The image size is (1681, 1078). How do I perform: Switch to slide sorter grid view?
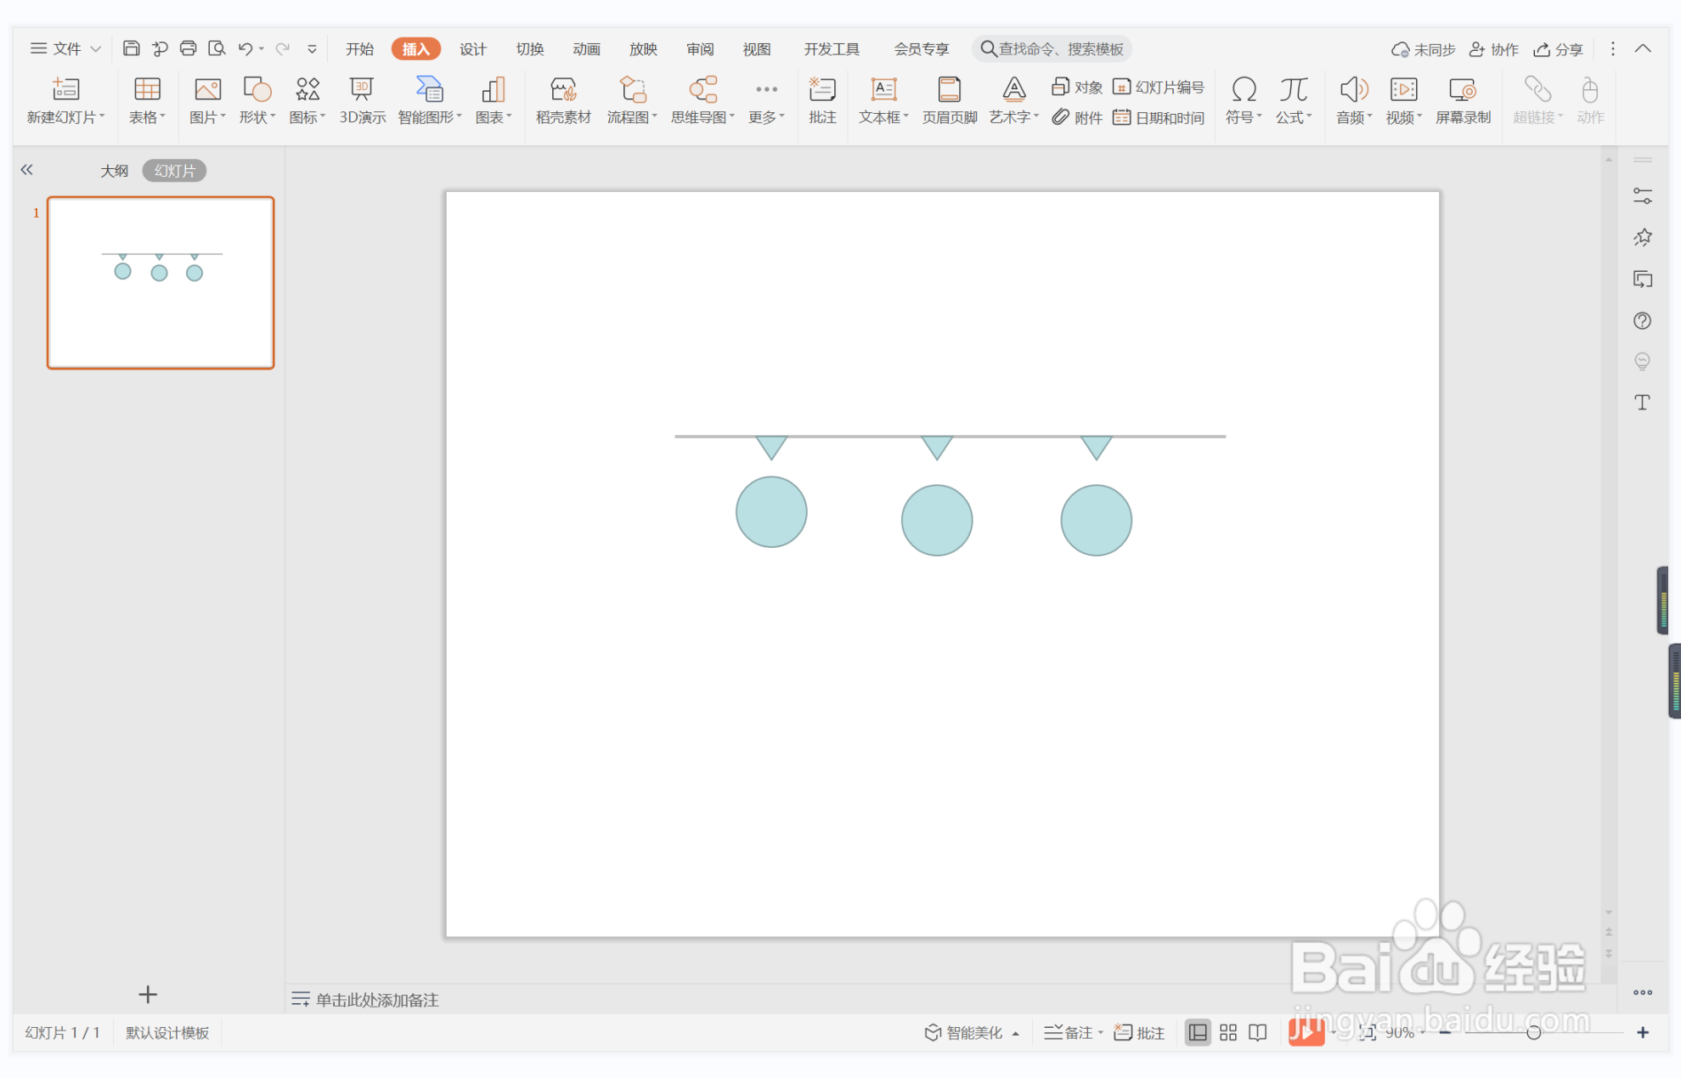1227,1032
